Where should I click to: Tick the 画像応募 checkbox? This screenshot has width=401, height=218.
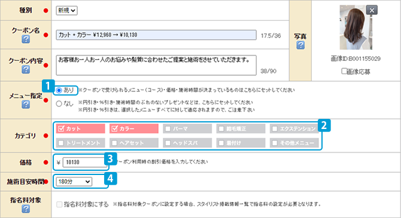click(344, 71)
